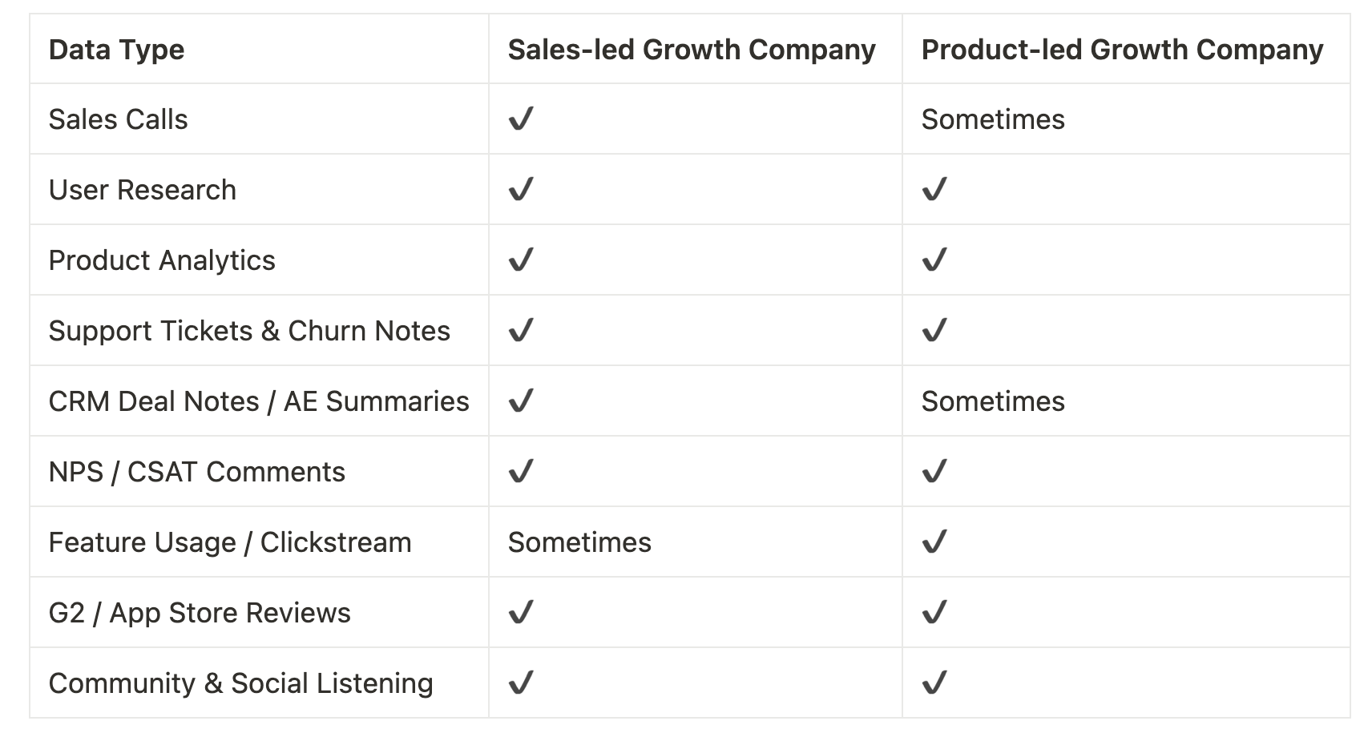This screenshot has height=737, width=1364.
Task: Click Sometimes in the Sales Calls row
Action: click(x=993, y=119)
